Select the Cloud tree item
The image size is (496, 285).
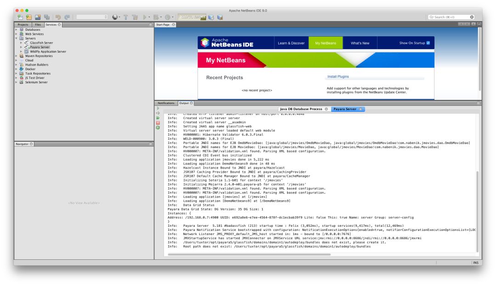pyautogui.click(x=29, y=60)
